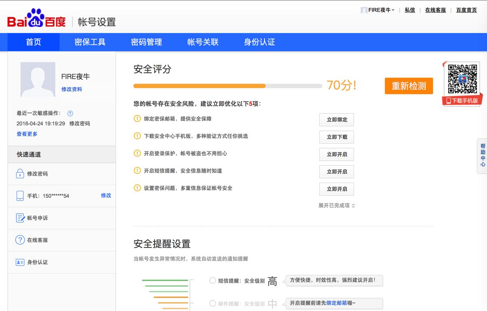The height and width of the screenshot is (311, 487).
Task: Select the 邮件提醒 radio button
Action: (212, 304)
